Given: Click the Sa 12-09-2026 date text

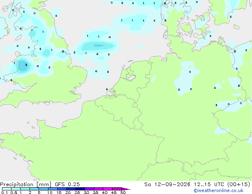Looking at the screenshot, I should [167, 184].
